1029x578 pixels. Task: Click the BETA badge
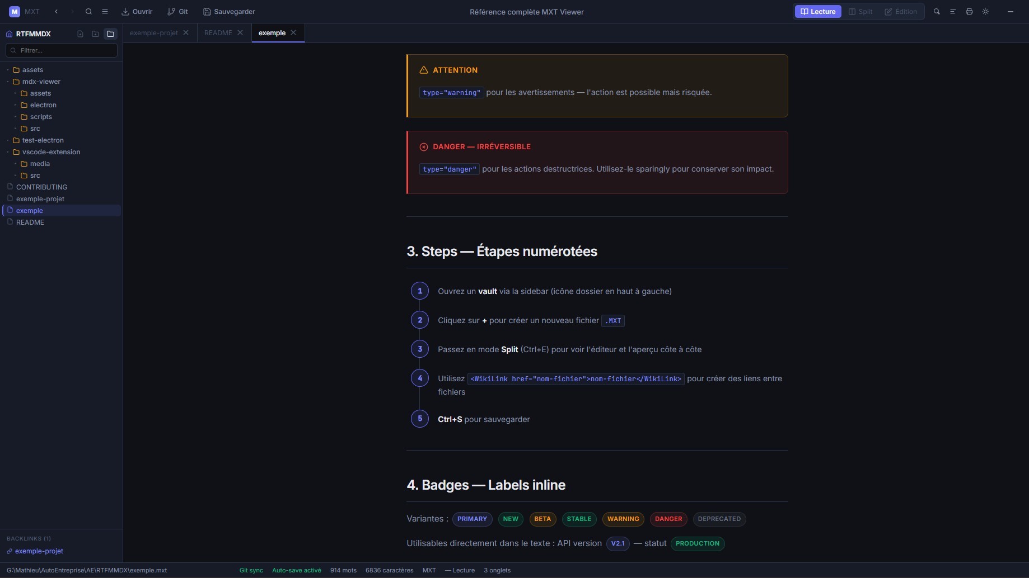[x=542, y=519]
